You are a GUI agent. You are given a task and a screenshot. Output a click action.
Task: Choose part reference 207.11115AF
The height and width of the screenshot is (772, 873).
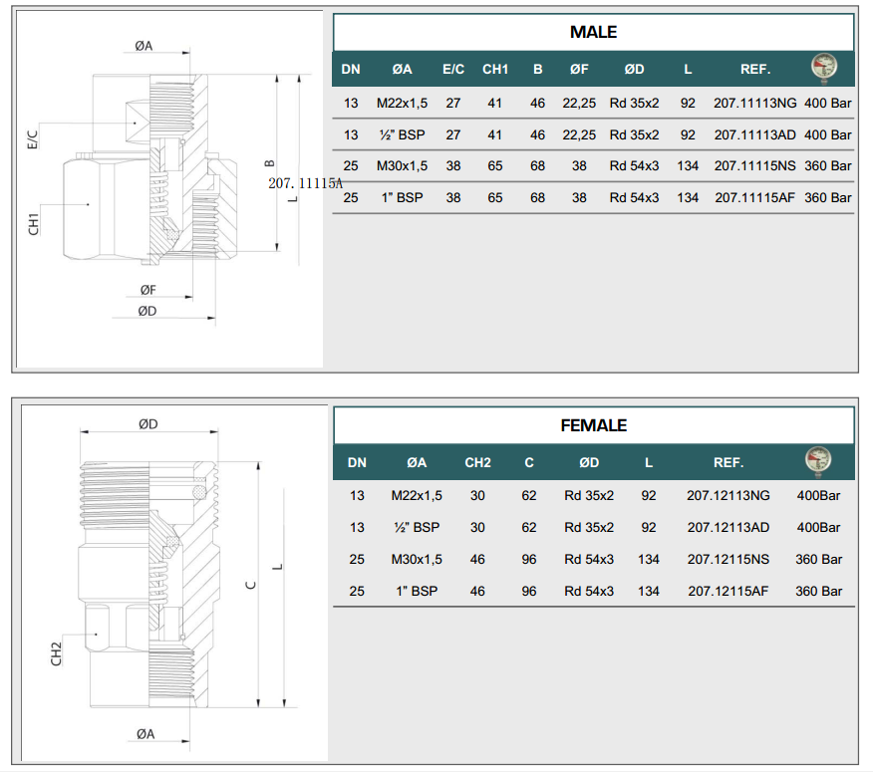coord(755,197)
